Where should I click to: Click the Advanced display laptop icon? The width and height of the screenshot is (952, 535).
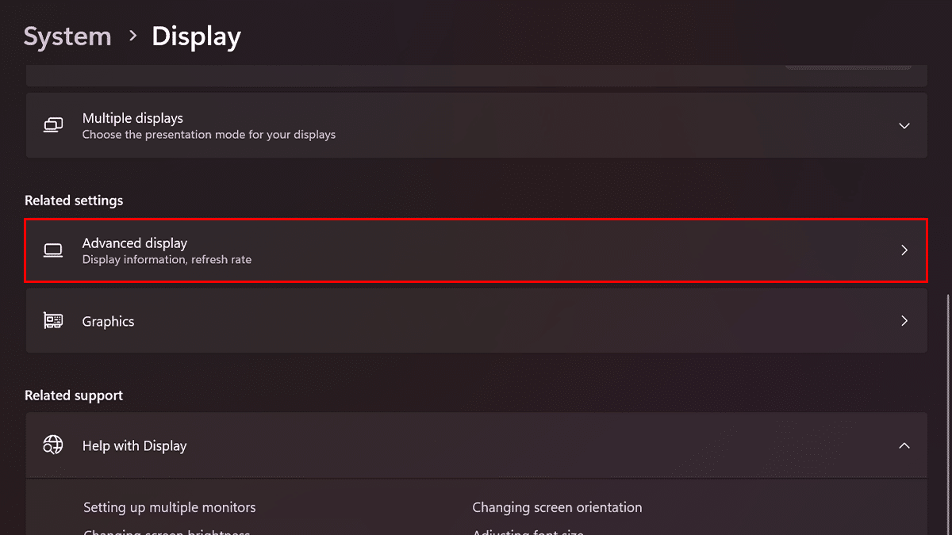[53, 250]
